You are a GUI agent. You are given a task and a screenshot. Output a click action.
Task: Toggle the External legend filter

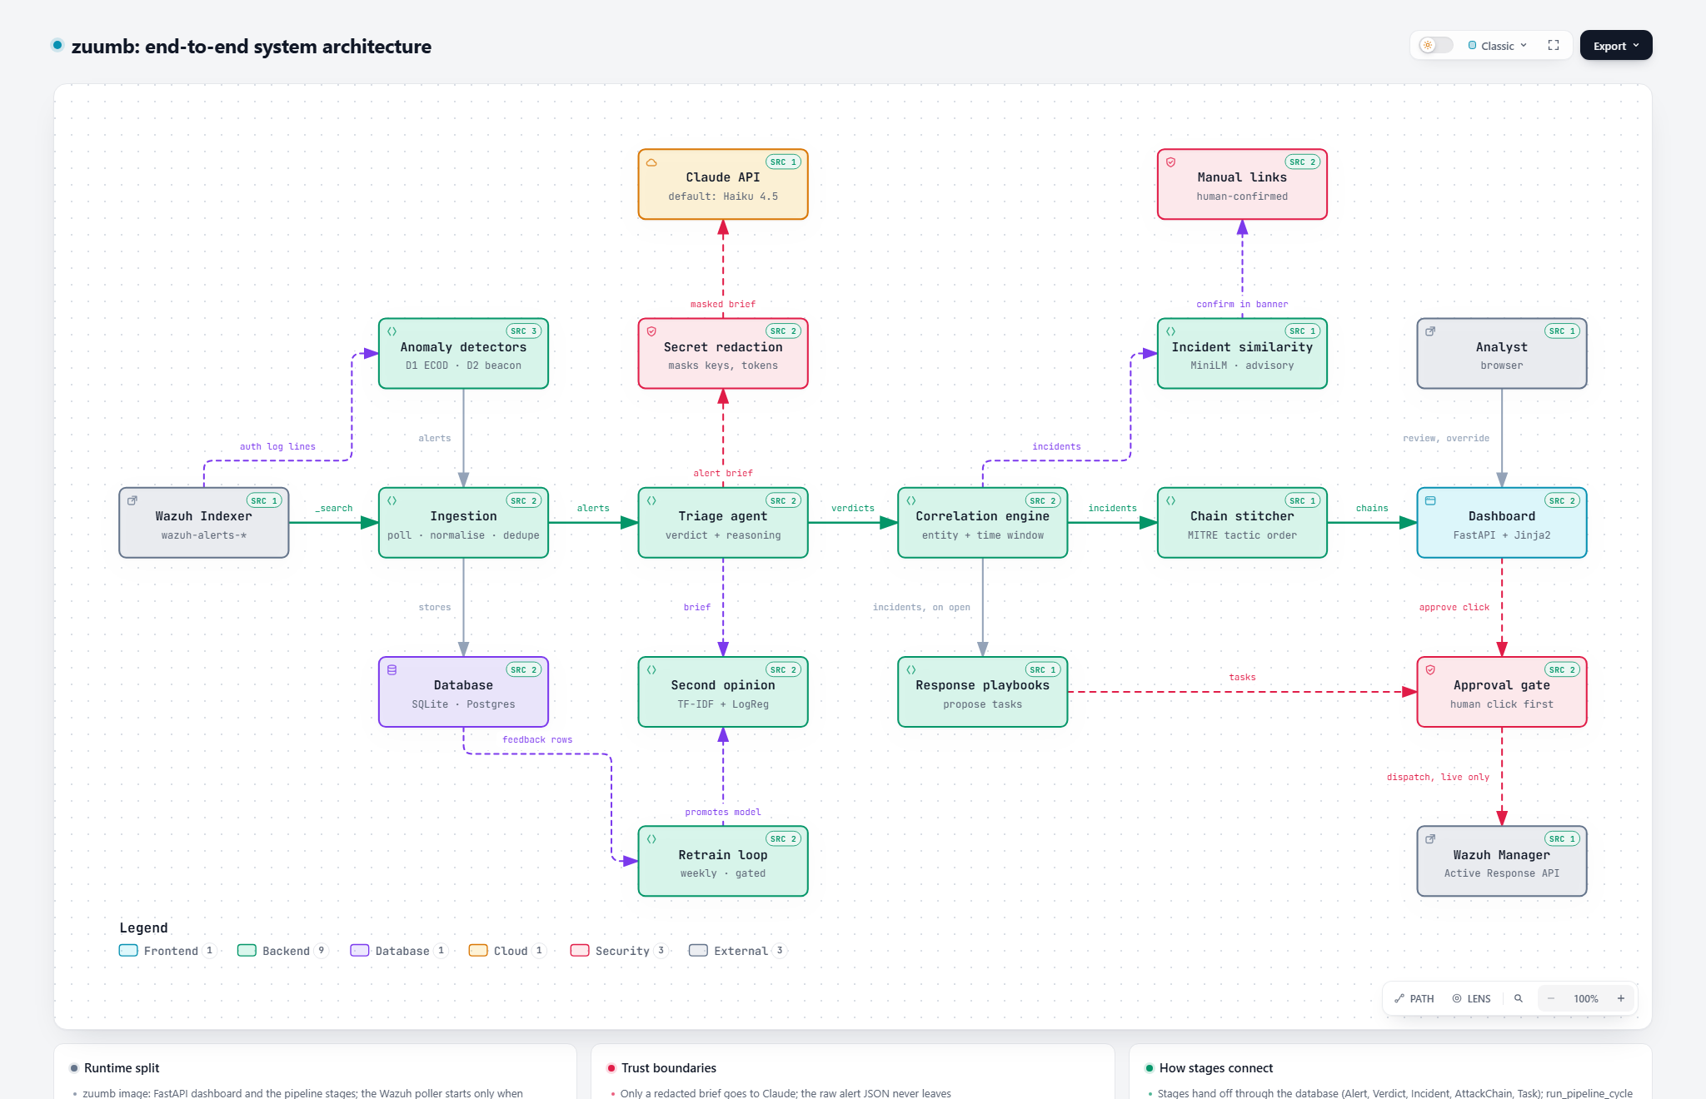point(737,951)
